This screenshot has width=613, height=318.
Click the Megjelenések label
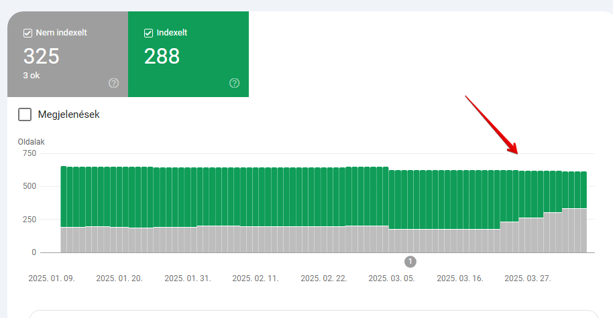(x=69, y=114)
